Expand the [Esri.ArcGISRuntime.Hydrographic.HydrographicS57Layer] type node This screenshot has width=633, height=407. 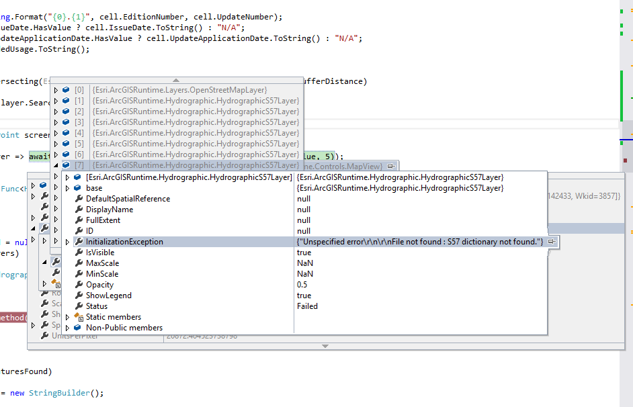coord(67,177)
